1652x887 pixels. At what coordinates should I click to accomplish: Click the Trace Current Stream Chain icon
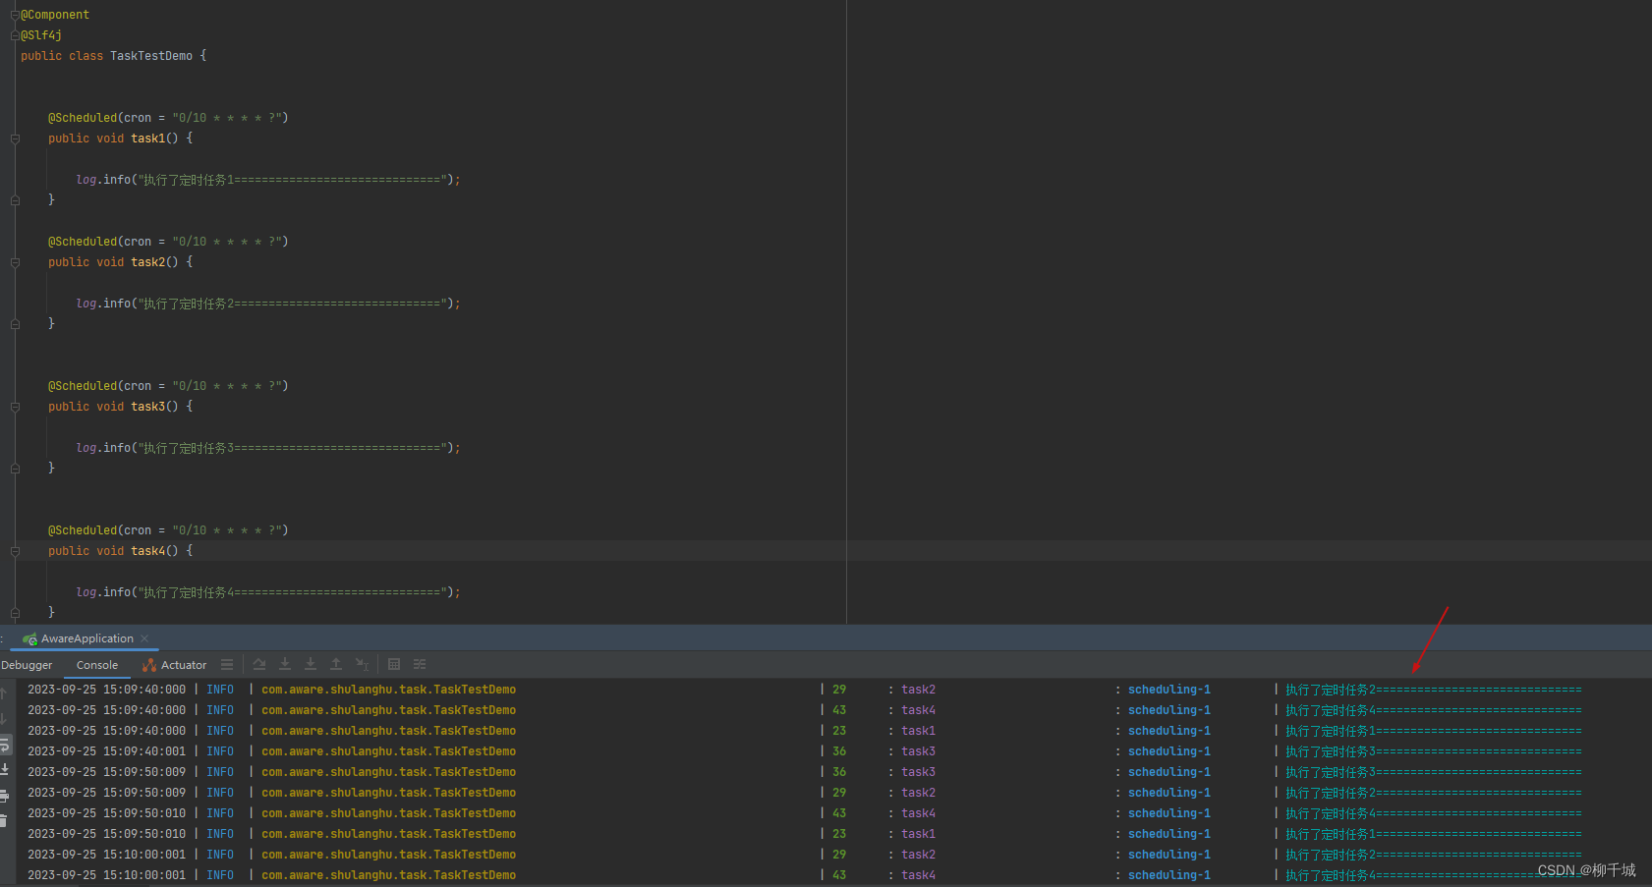tap(420, 665)
